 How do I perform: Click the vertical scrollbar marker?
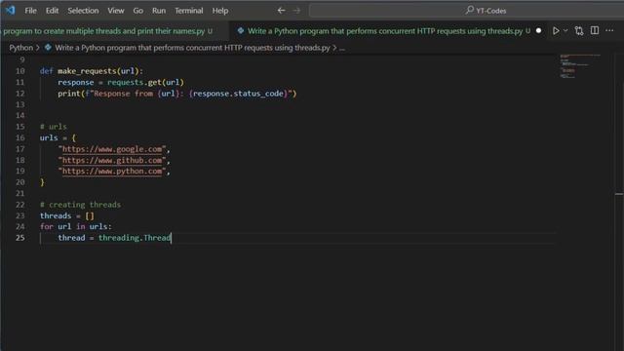(619, 194)
